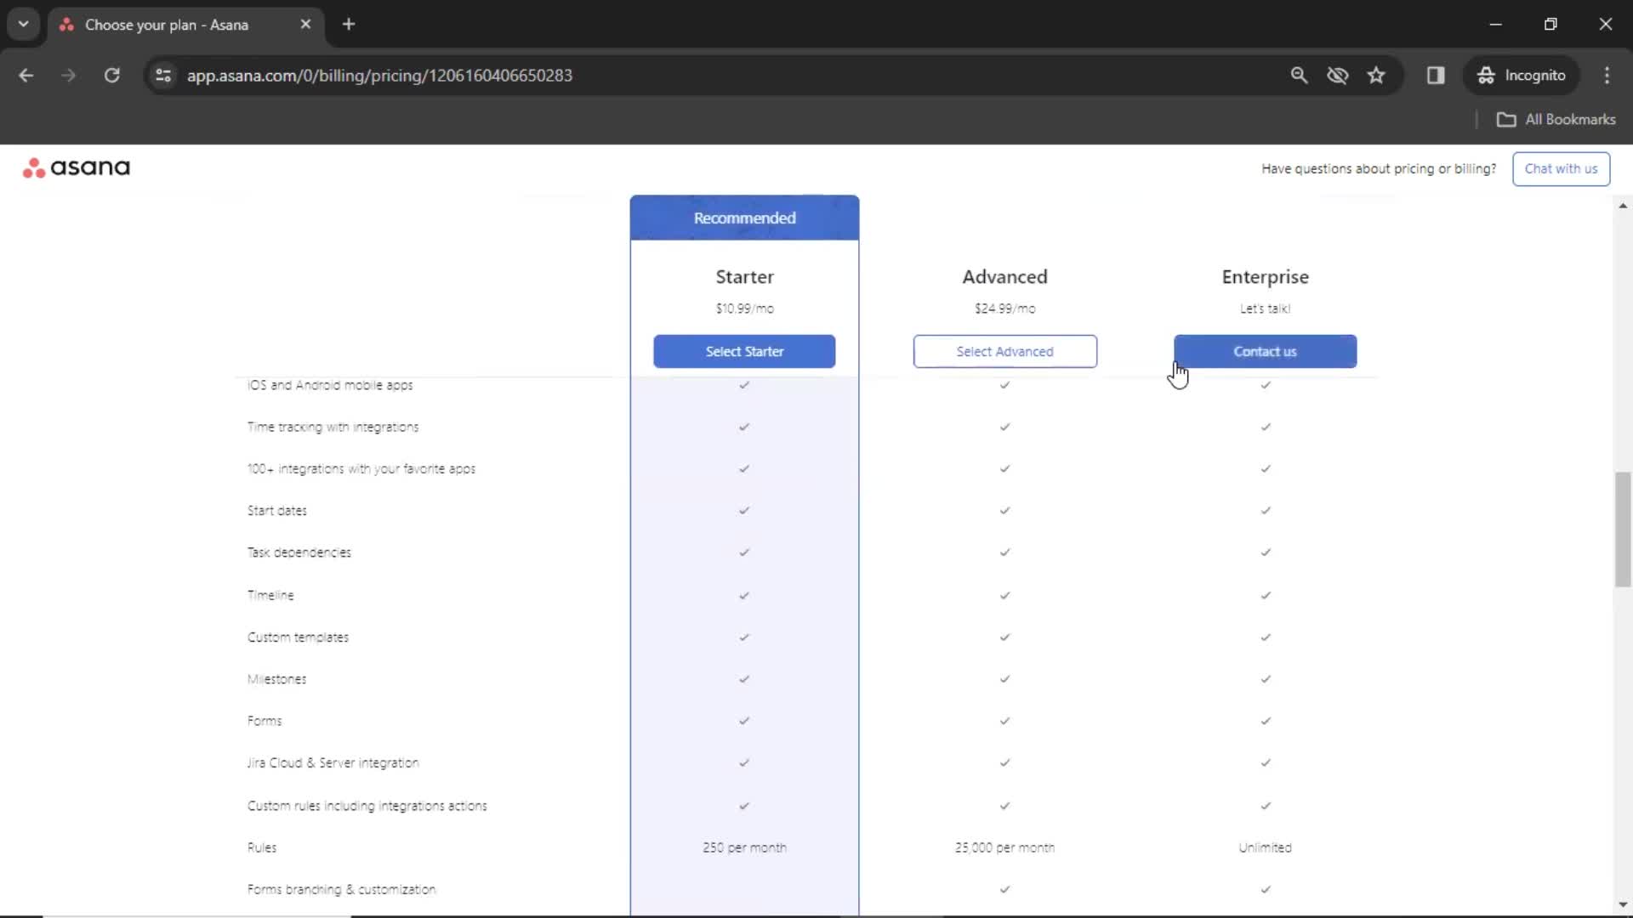Image resolution: width=1633 pixels, height=918 pixels.
Task: Bookmark this page with the star icon
Action: pyautogui.click(x=1376, y=76)
